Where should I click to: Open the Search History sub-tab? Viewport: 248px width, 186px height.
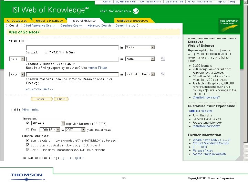(125, 25)
